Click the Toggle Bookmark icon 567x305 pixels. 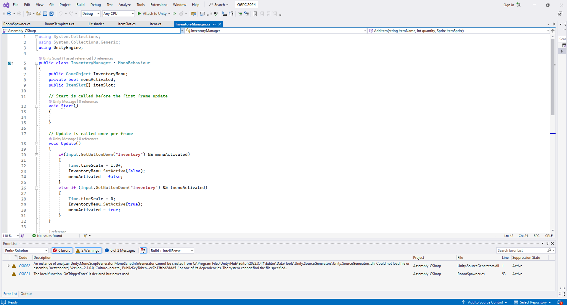(255, 14)
